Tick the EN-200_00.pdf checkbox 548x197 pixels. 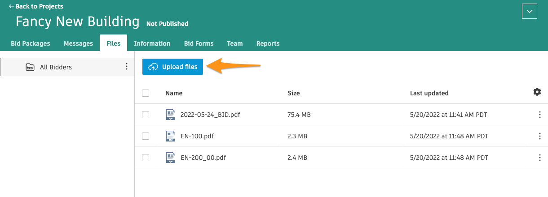(146, 158)
